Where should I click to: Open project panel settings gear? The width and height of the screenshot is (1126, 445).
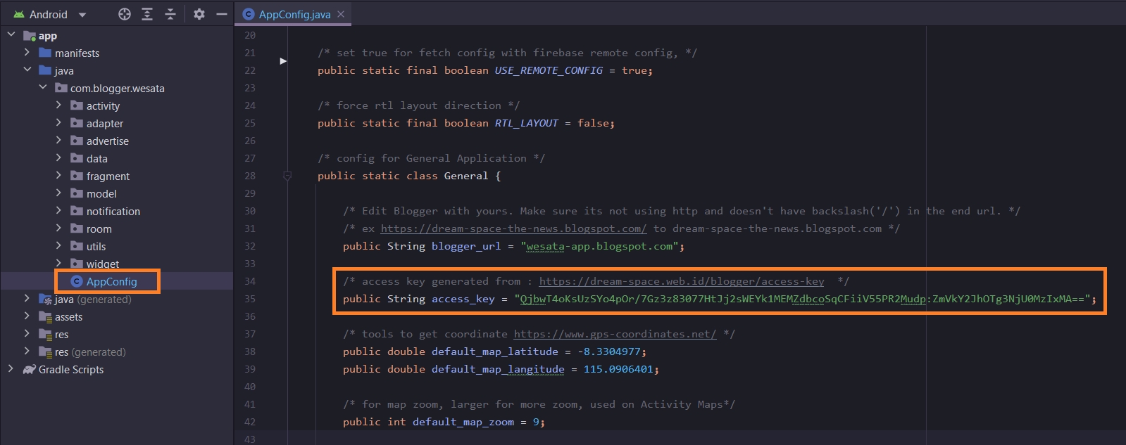pos(199,14)
